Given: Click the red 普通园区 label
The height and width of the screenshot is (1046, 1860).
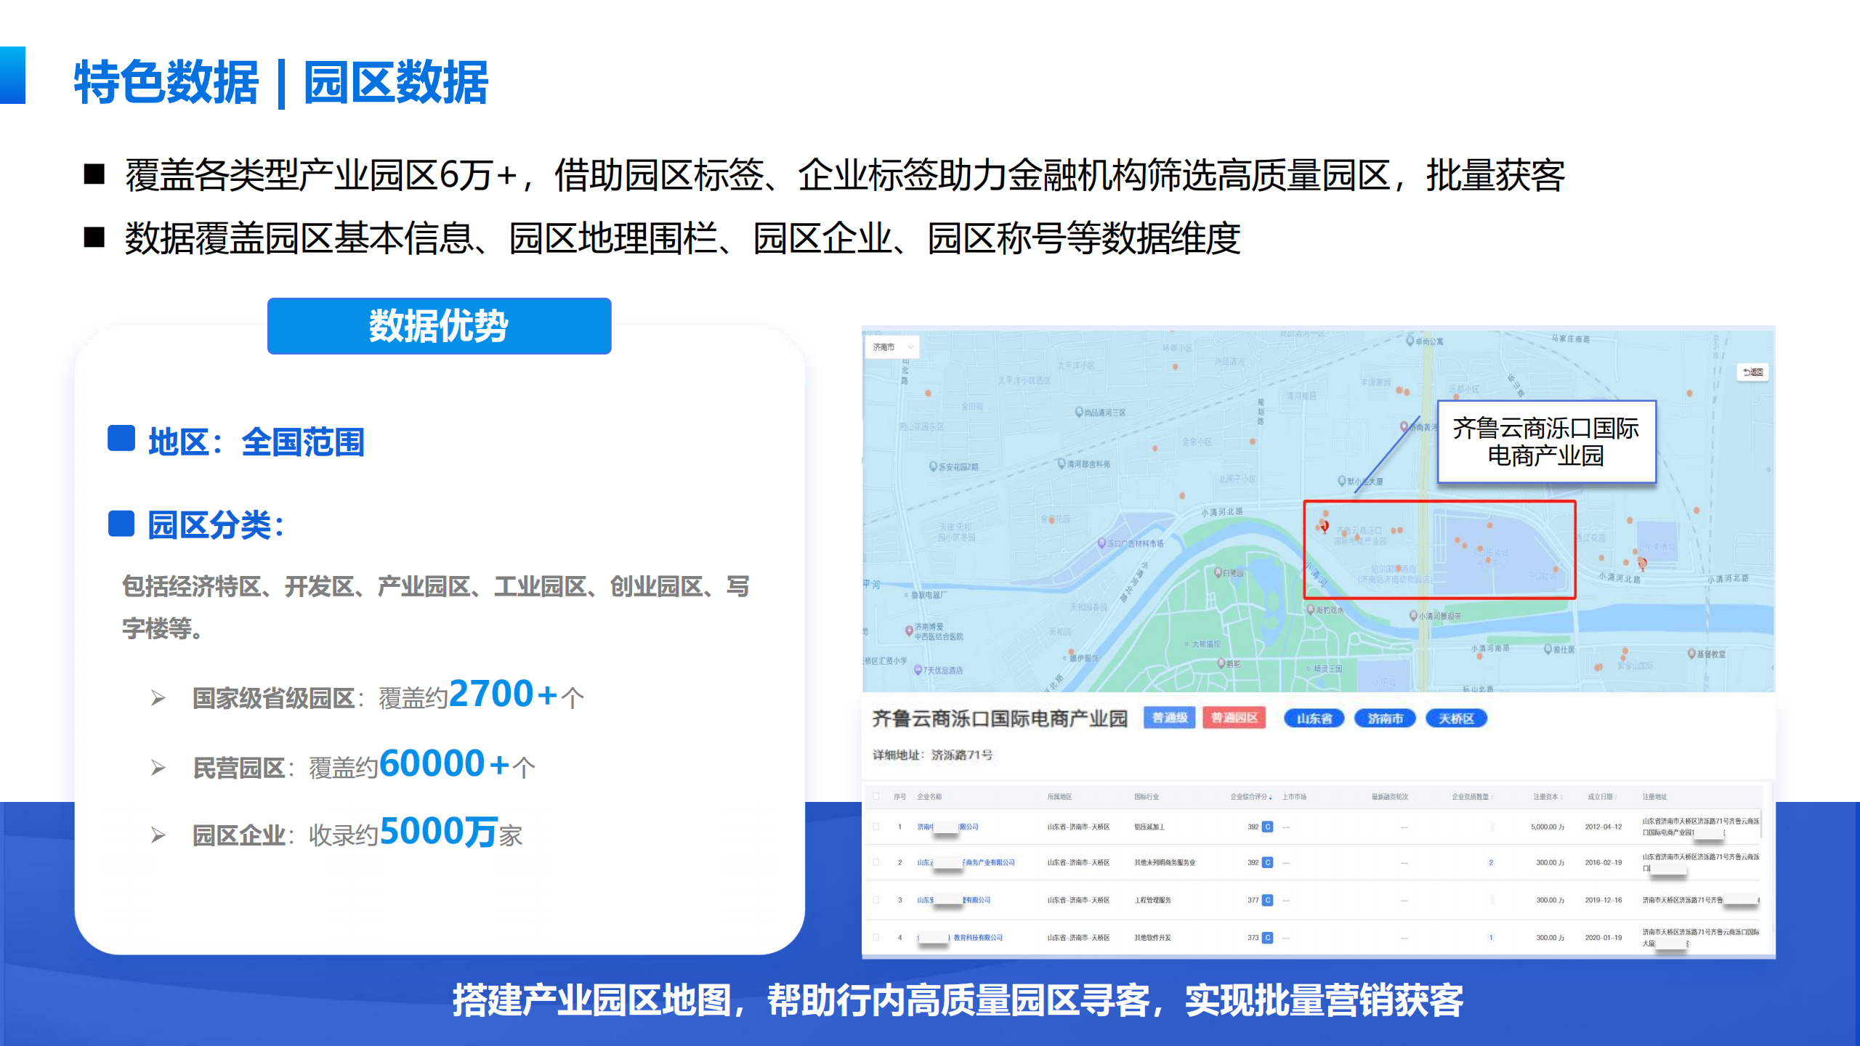Looking at the screenshot, I should 1234,718.
